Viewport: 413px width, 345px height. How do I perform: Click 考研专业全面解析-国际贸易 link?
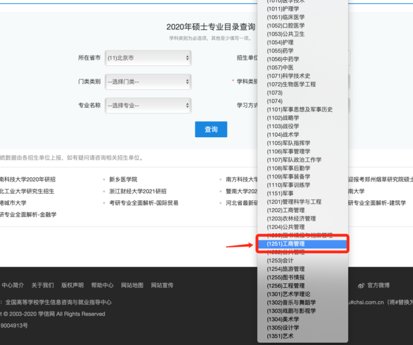coord(144,203)
